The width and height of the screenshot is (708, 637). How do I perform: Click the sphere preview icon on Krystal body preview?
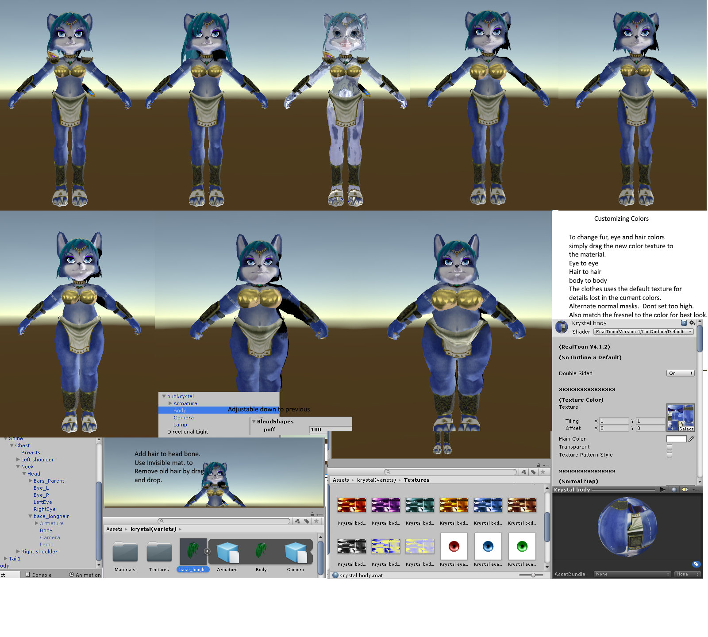[x=674, y=490]
